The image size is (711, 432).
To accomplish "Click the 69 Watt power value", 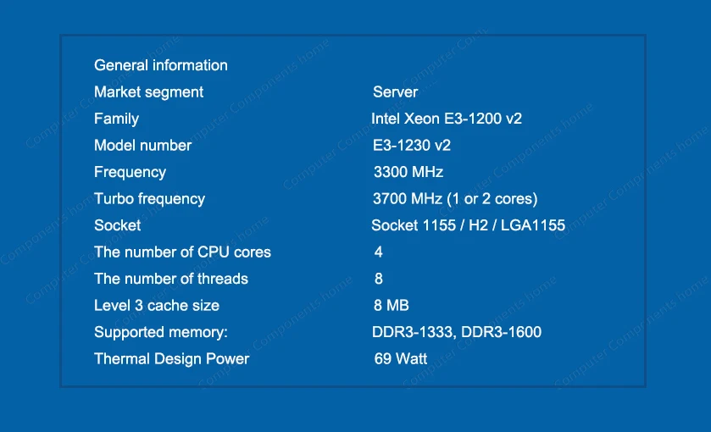I will tap(401, 358).
